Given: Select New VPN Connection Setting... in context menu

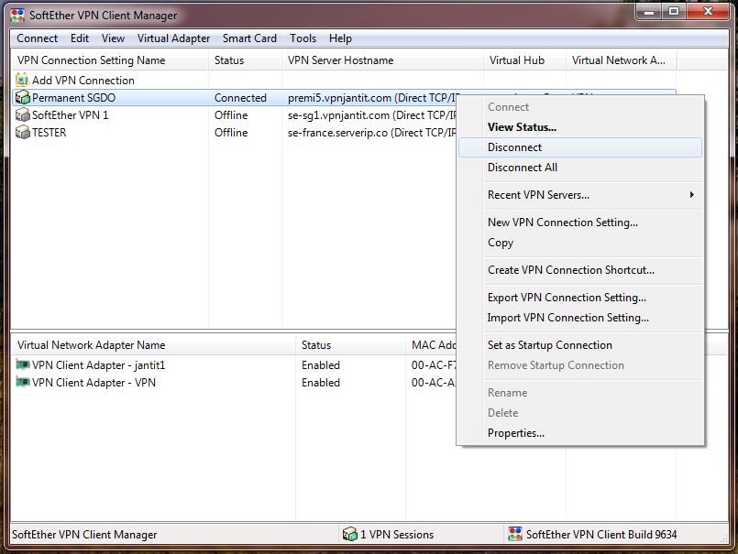Looking at the screenshot, I should point(579,222).
